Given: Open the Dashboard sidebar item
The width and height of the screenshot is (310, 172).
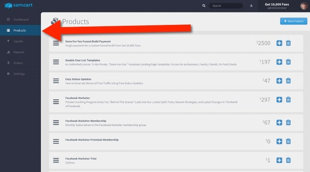Looking at the screenshot, I should [x=20, y=19].
